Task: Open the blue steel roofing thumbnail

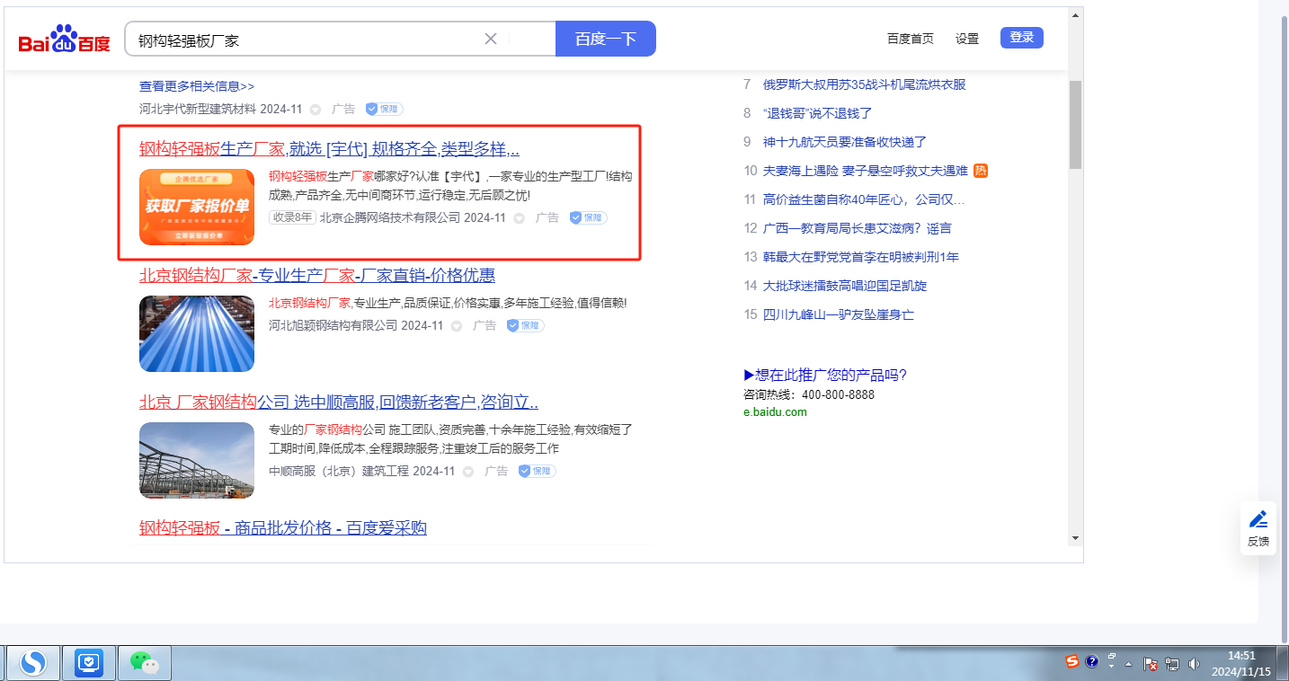Action: click(197, 333)
